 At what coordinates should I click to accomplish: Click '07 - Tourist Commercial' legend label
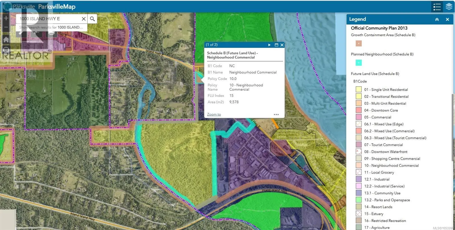383,145
